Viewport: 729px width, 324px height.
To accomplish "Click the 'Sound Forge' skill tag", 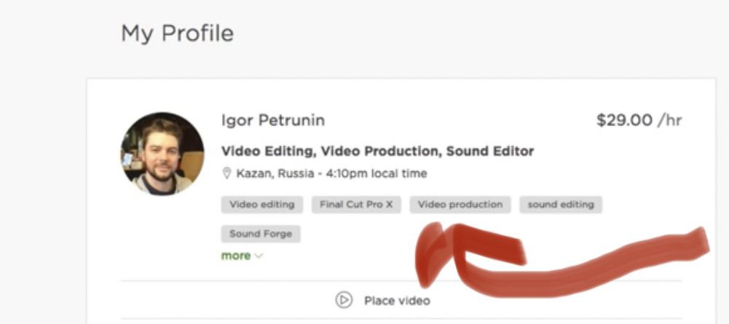I will click(261, 234).
